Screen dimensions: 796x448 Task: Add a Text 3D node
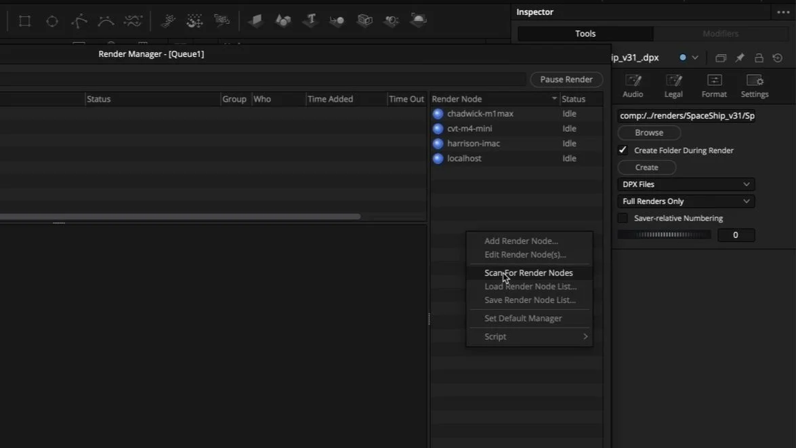(x=310, y=20)
